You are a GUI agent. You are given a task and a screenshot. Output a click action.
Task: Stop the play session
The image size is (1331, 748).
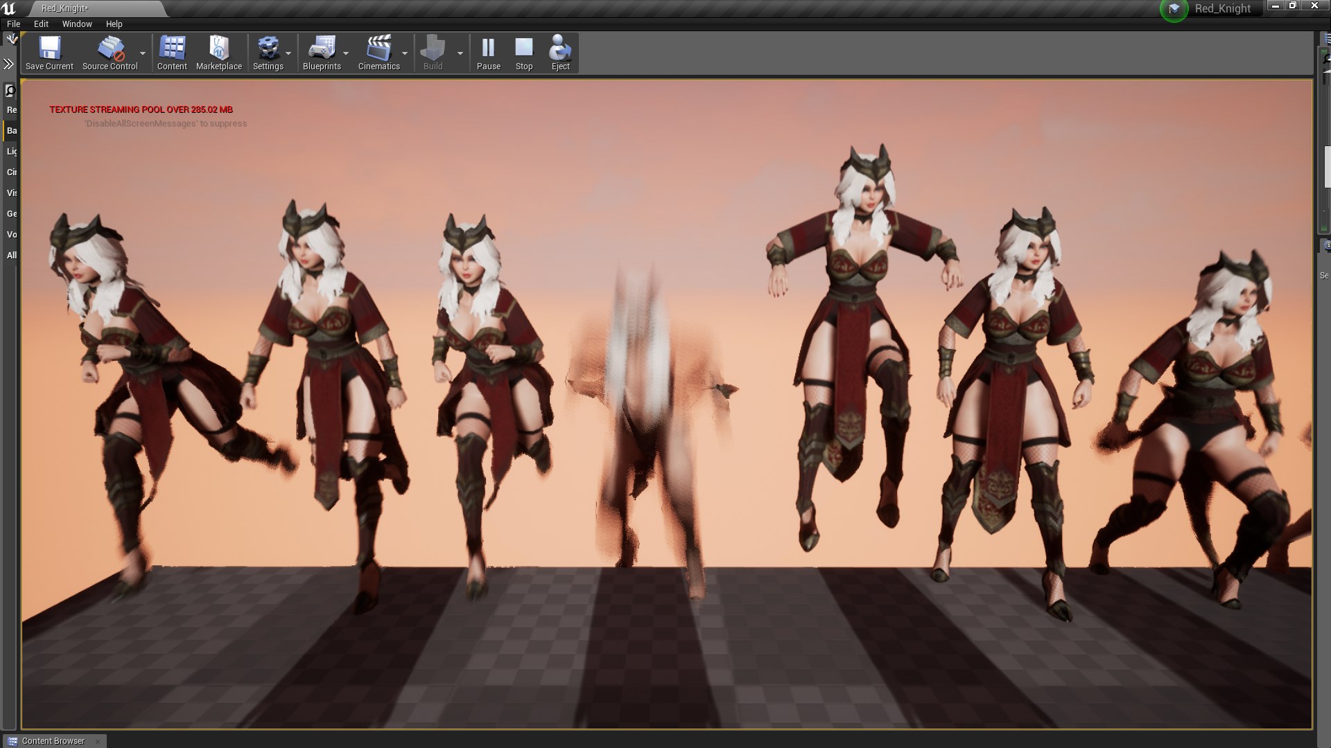click(x=524, y=53)
